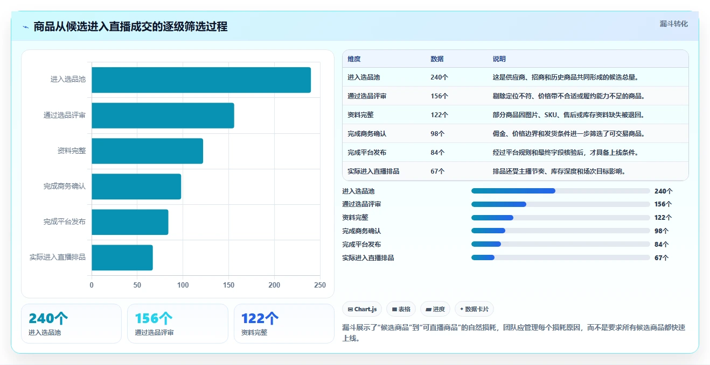Click the description about 剔除定位不符
The image size is (710, 365).
[569, 96]
